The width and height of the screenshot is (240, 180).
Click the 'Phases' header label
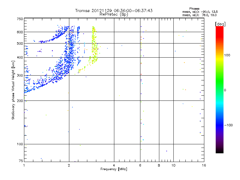tap(194, 9)
